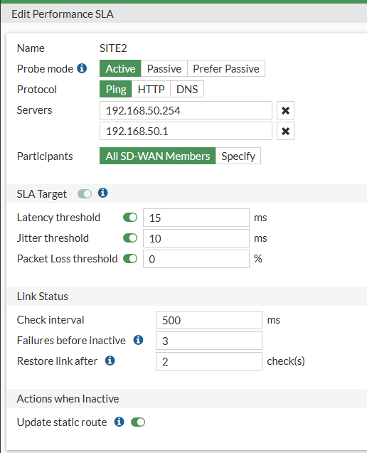367x453 pixels.
Task: Click the Latency threshold value field
Action: (x=196, y=218)
